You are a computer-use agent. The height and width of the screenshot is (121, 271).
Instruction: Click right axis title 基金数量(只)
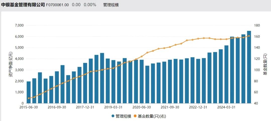pyautogui.click(x=265, y=64)
